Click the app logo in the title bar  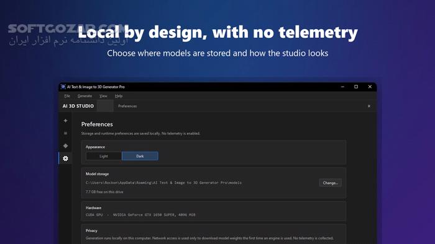click(63, 87)
